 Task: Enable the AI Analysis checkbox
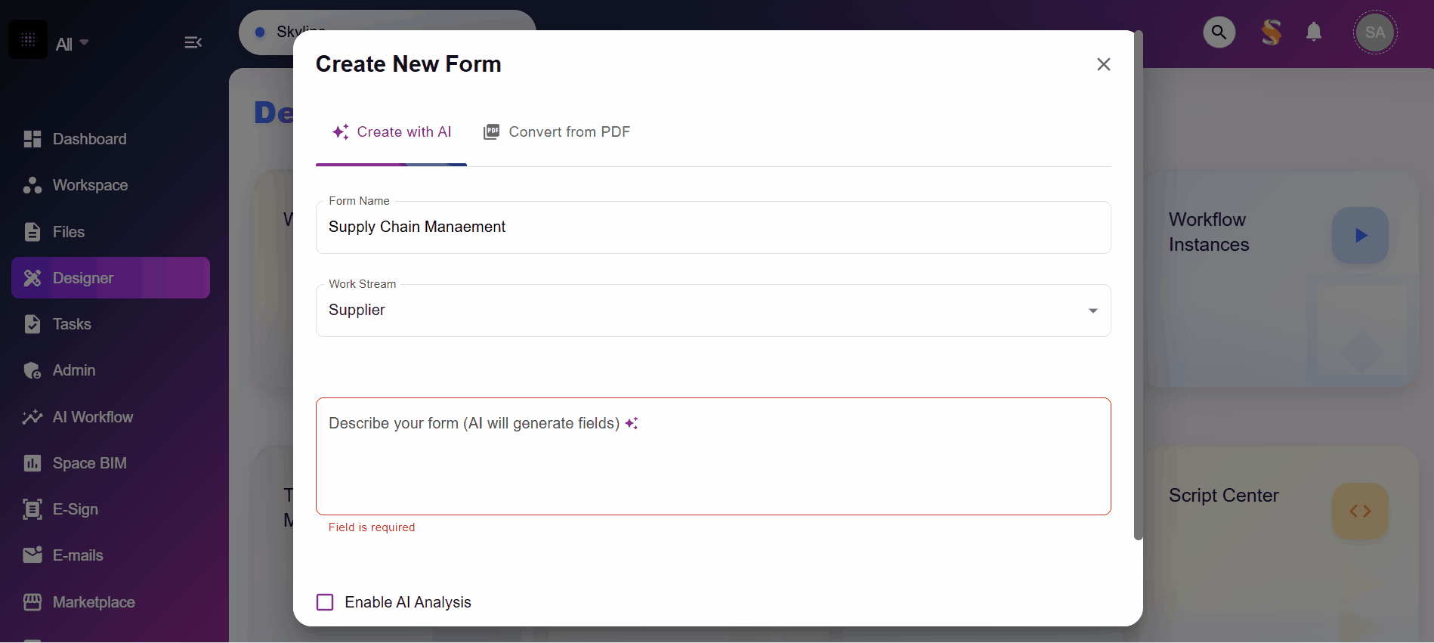pyautogui.click(x=325, y=602)
